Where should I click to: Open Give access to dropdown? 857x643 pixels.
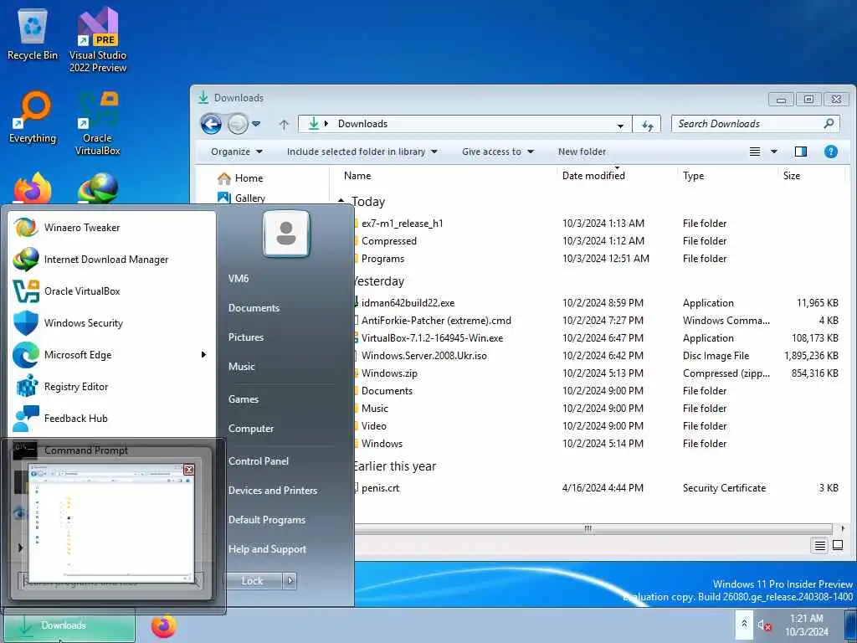click(498, 152)
